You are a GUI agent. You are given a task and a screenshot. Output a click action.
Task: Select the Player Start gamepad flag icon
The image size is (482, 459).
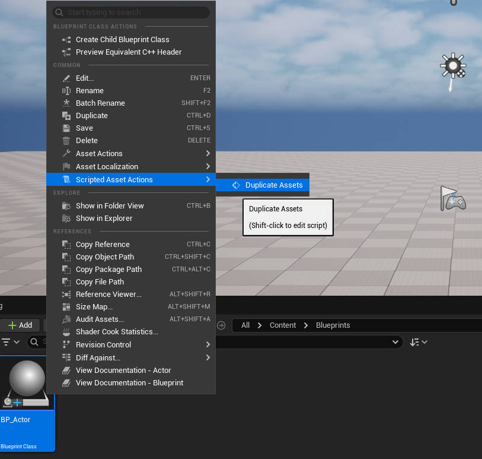[x=453, y=198]
